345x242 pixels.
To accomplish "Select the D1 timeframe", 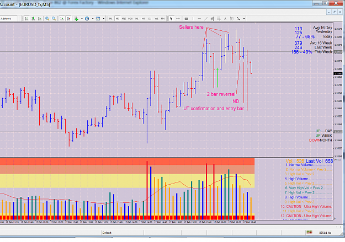I will tap(150, 19).
